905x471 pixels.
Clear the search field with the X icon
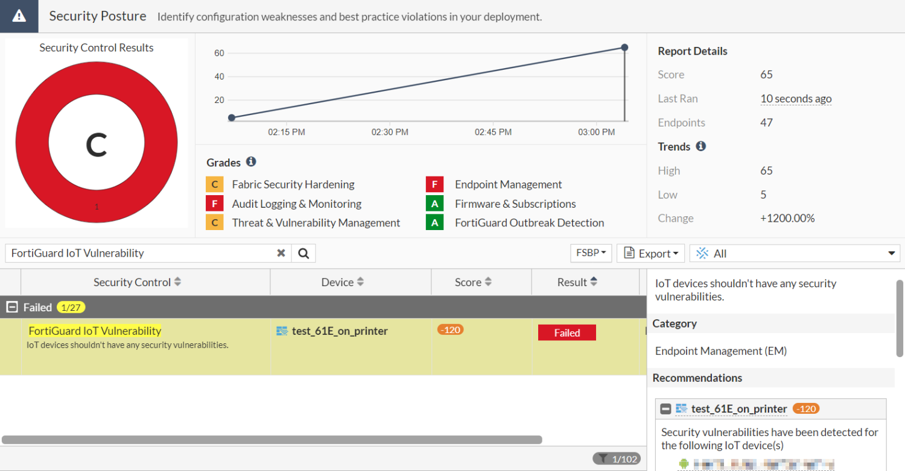click(x=281, y=254)
